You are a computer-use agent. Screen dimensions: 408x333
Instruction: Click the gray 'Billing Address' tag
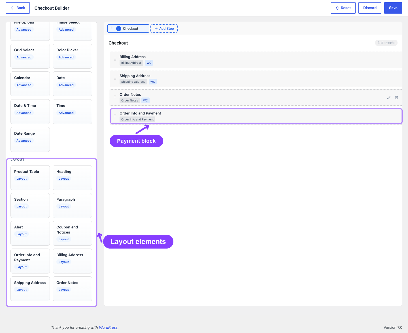pyautogui.click(x=131, y=63)
